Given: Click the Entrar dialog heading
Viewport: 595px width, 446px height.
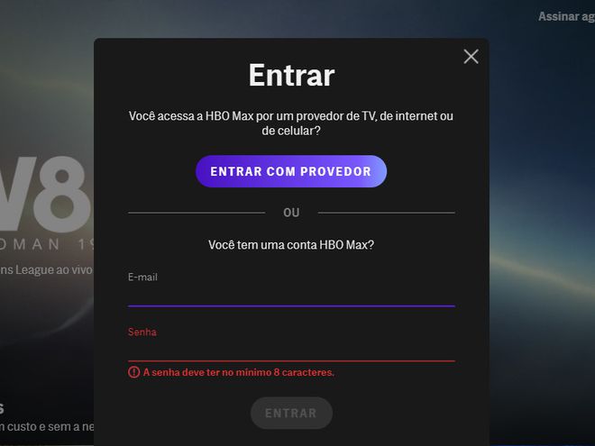Looking at the screenshot, I should [x=291, y=75].
